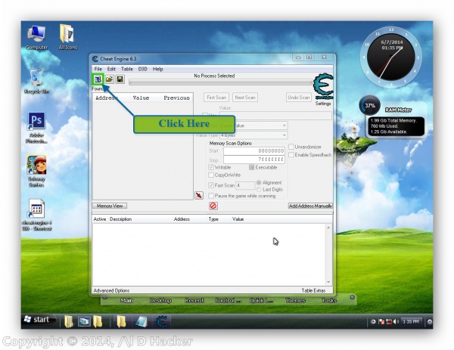Image resolution: width=454 pixels, height=350 pixels.
Task: Toggle the Executable checkbox
Action: point(252,168)
